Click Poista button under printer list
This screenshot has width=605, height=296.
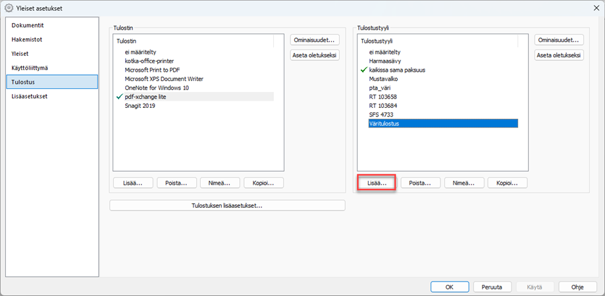[177, 183]
